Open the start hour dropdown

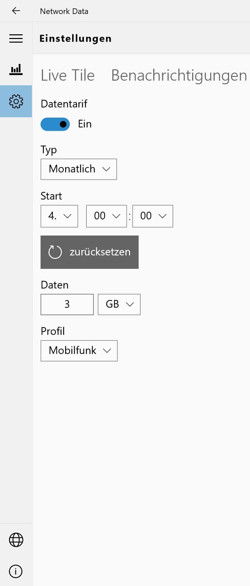coord(106,216)
